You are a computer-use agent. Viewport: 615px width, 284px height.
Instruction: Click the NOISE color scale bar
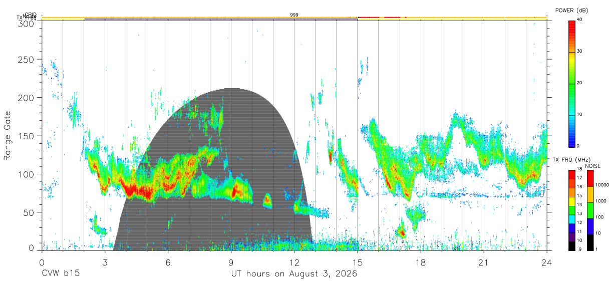coord(590,210)
